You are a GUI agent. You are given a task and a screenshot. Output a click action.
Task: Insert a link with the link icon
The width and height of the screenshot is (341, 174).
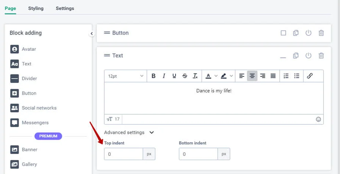310,76
